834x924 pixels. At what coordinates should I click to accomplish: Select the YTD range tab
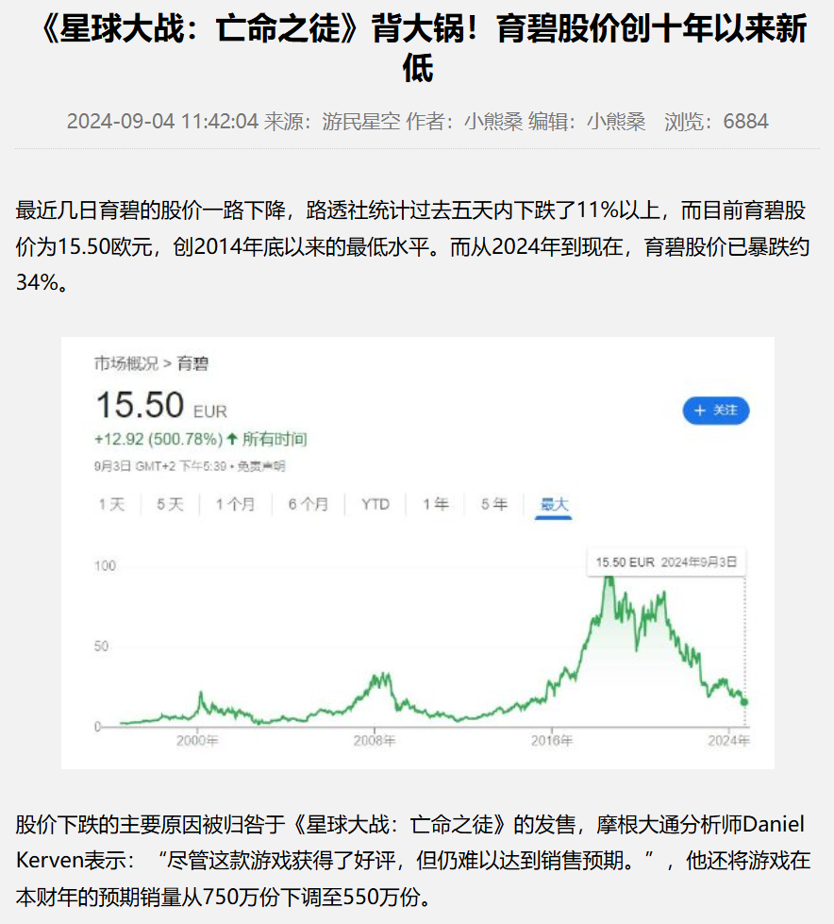[x=375, y=504]
